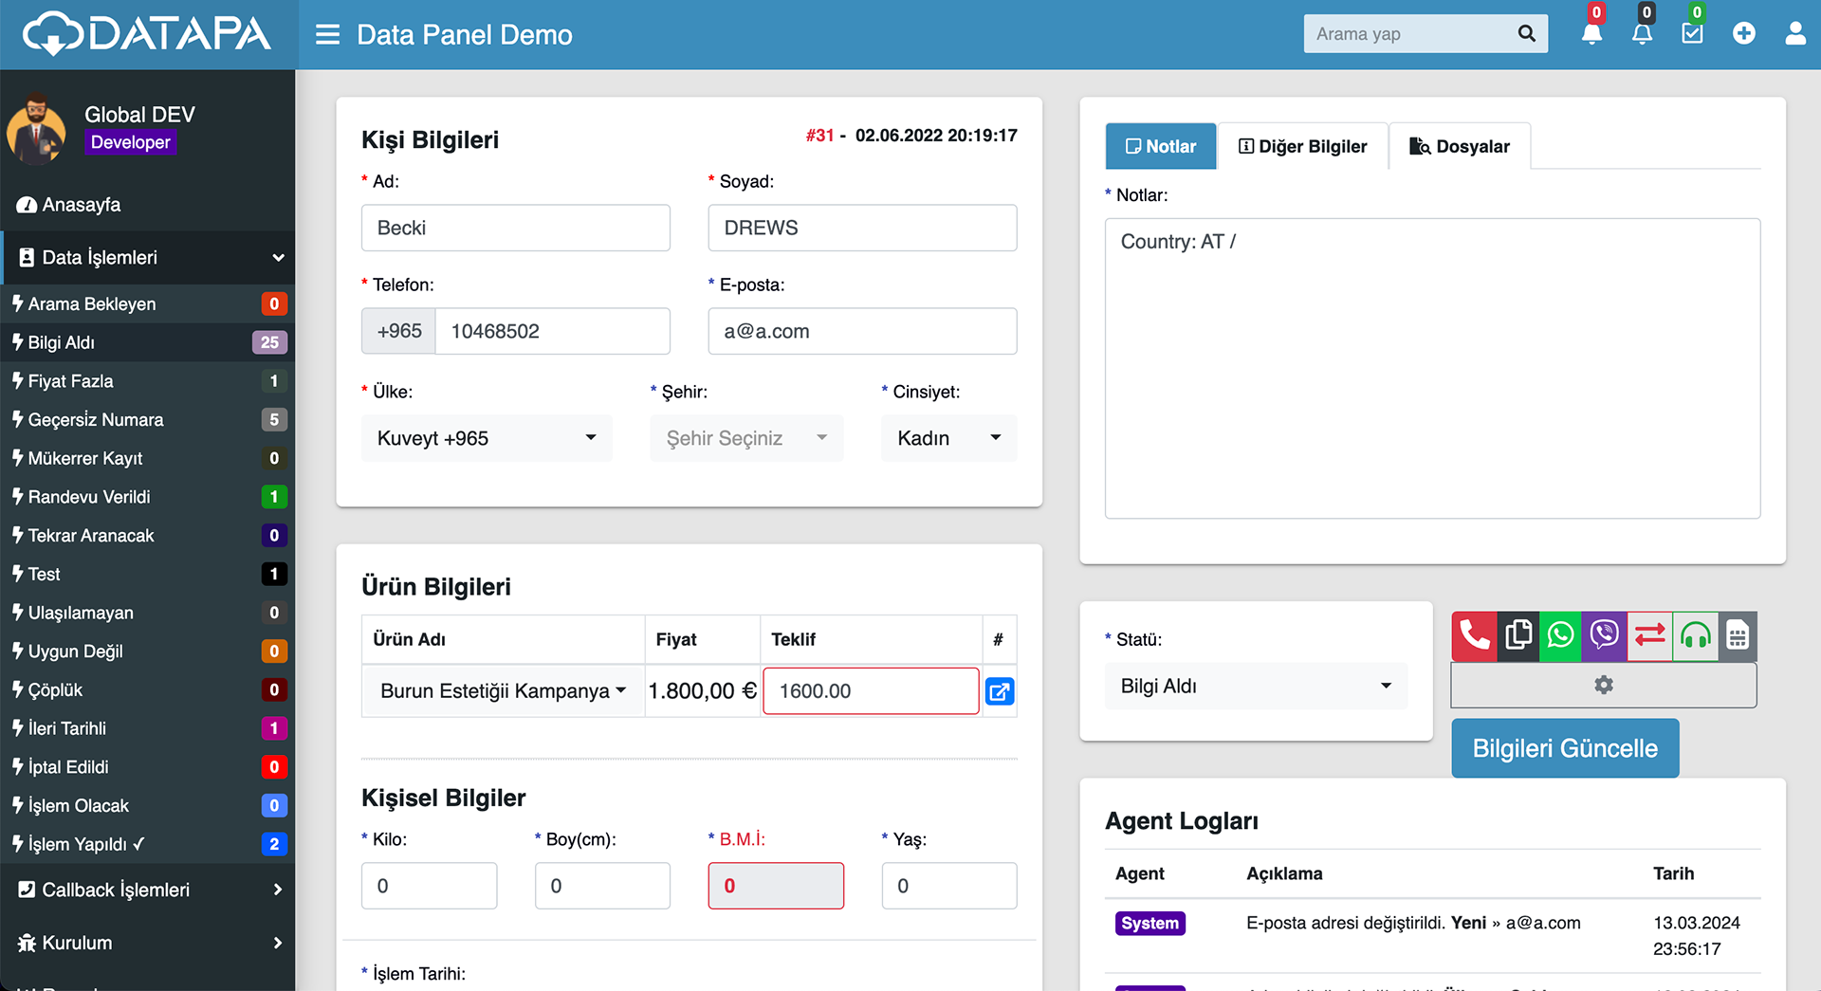Click the purple Viber icon
1821x991 pixels.
(x=1605, y=635)
